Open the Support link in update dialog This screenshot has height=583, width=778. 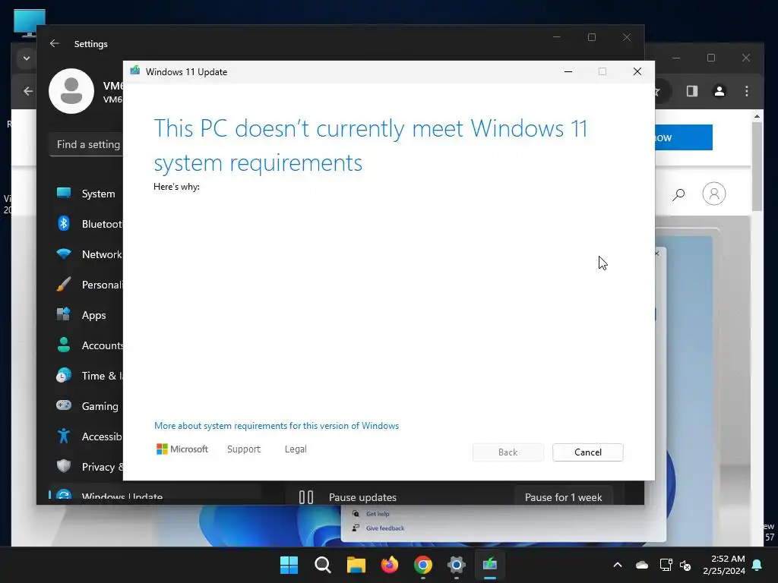pos(244,449)
